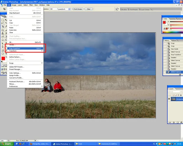
Task: Expand the Transform submenu
Action: (25, 51)
